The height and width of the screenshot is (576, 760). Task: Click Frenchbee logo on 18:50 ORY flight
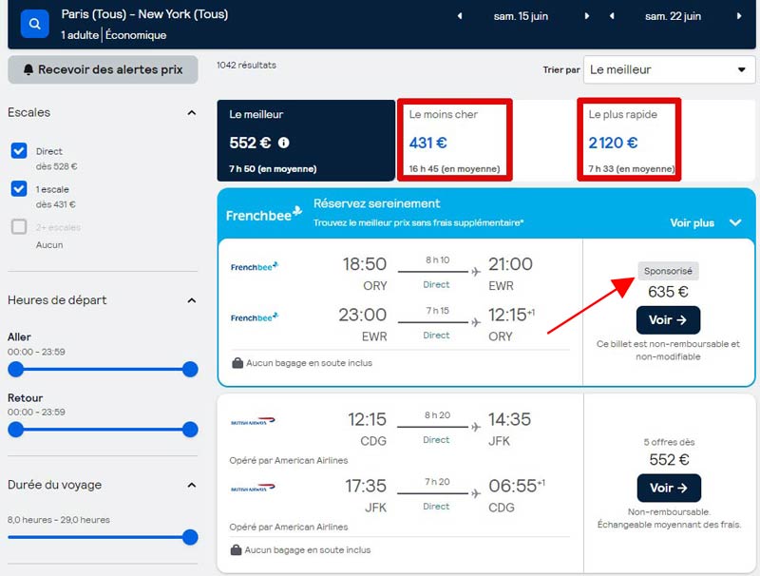(x=254, y=266)
